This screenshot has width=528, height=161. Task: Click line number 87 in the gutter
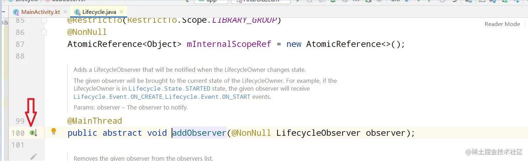(20, 44)
